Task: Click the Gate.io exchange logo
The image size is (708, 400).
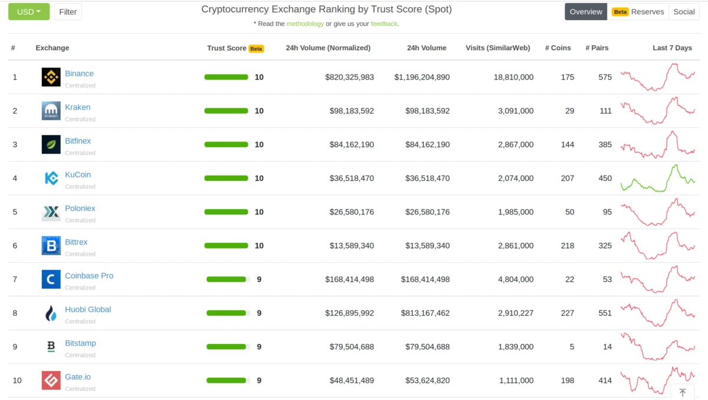Action: coord(51,380)
